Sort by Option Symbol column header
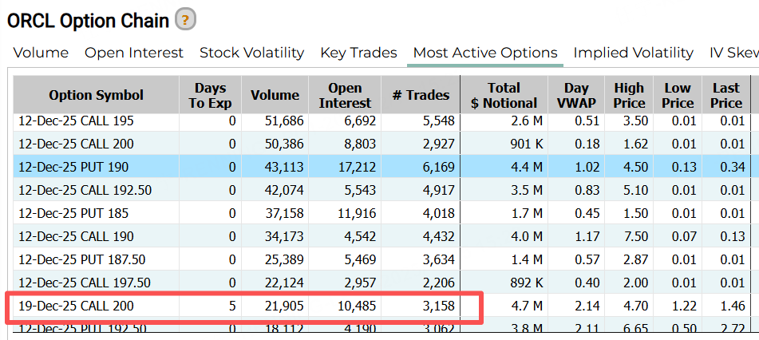 pyautogui.click(x=96, y=95)
